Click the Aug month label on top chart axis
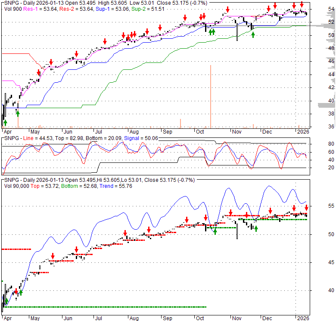The height and width of the screenshot is (321, 336). point(134,131)
